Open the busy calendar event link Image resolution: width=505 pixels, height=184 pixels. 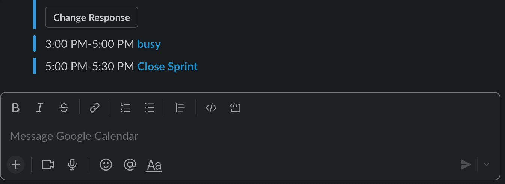point(149,44)
